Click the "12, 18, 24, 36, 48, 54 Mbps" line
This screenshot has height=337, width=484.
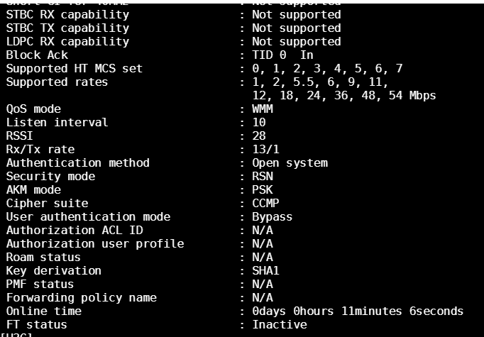(344, 95)
